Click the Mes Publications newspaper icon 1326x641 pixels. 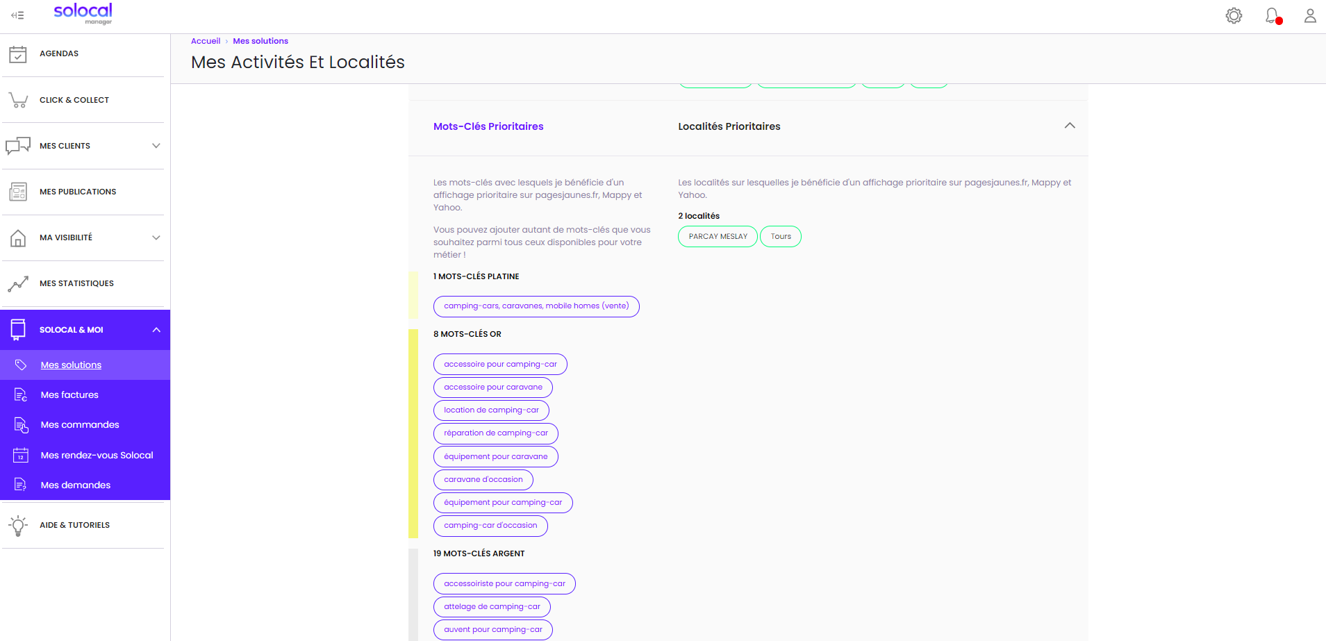point(18,192)
